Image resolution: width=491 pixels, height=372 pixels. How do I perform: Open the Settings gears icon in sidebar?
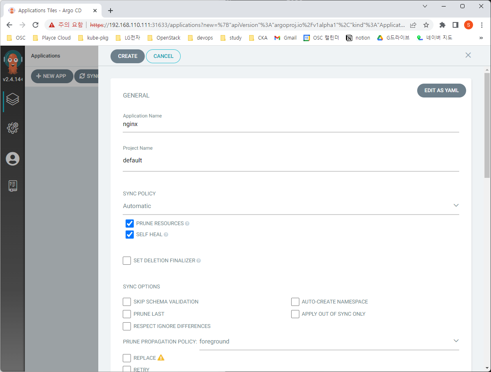pyautogui.click(x=13, y=128)
